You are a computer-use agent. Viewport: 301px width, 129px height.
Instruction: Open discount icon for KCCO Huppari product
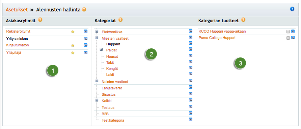[x=293, y=31]
